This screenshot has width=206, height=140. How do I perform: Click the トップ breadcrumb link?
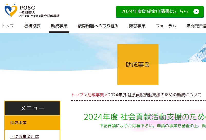tap(77, 95)
